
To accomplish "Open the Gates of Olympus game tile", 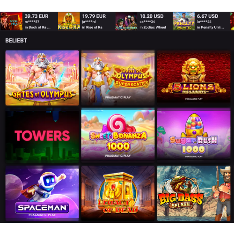I will click(x=42, y=78).
